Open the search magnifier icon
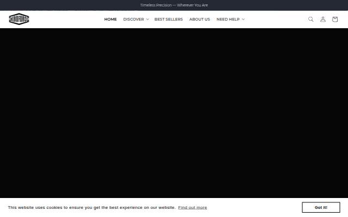Viewport: 348px width, 217px height. (310, 20)
